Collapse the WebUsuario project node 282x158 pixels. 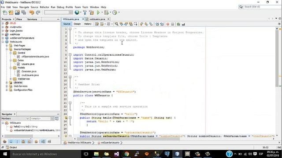(3, 42)
